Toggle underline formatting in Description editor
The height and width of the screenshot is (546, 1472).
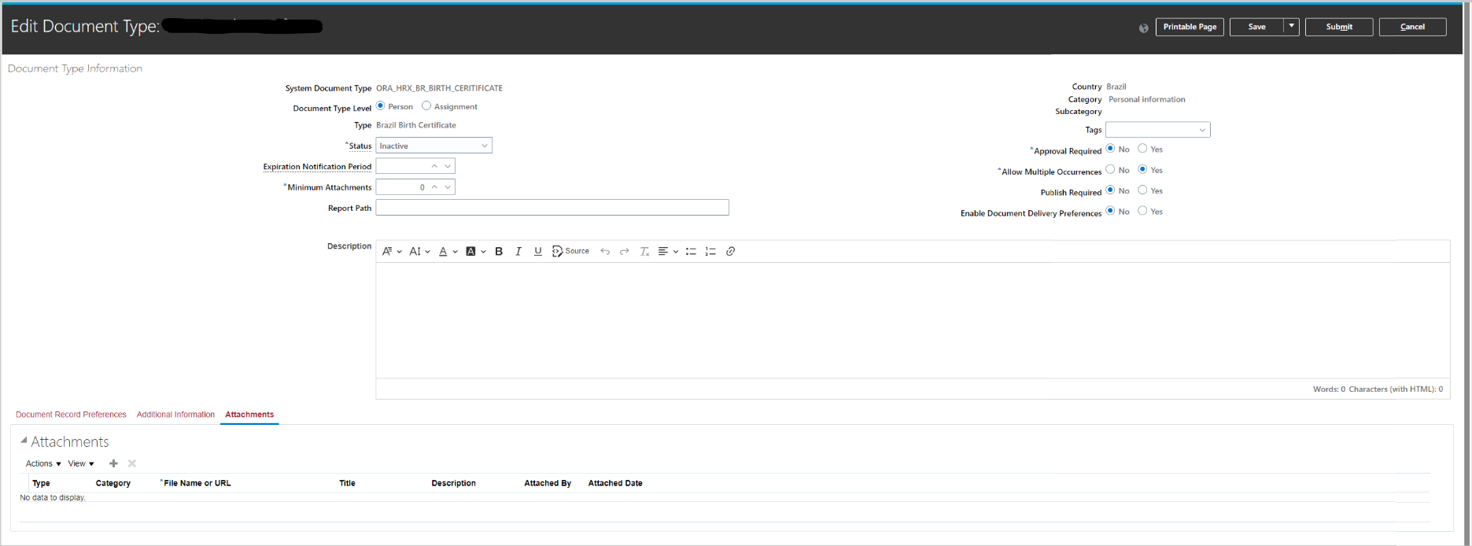(538, 251)
